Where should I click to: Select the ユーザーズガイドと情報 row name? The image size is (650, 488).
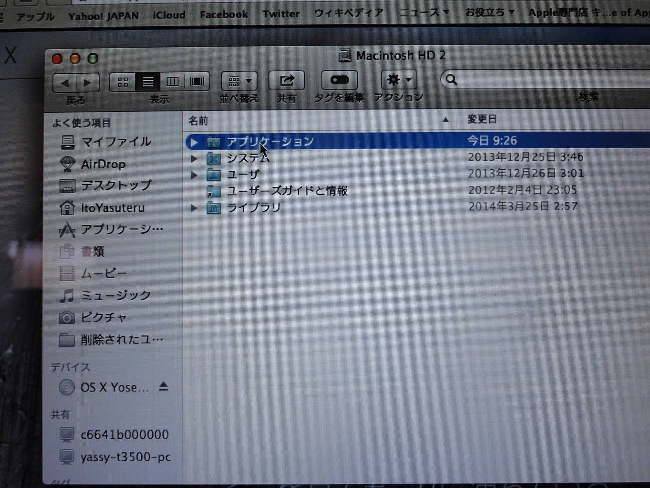coord(287,191)
